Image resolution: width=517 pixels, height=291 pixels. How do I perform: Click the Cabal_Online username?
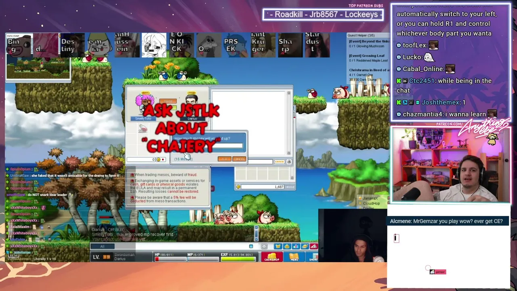pyautogui.click(x=423, y=69)
